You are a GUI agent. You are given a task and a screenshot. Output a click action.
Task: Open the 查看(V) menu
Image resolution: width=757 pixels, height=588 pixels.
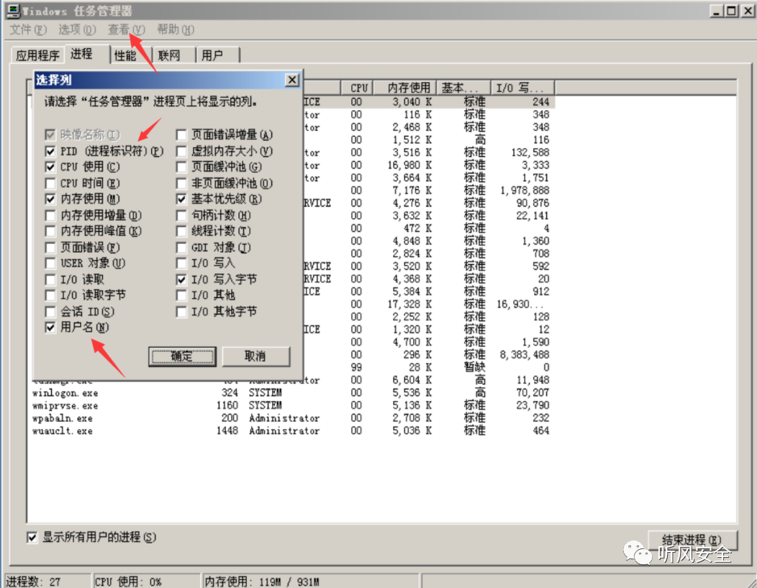pyautogui.click(x=126, y=30)
